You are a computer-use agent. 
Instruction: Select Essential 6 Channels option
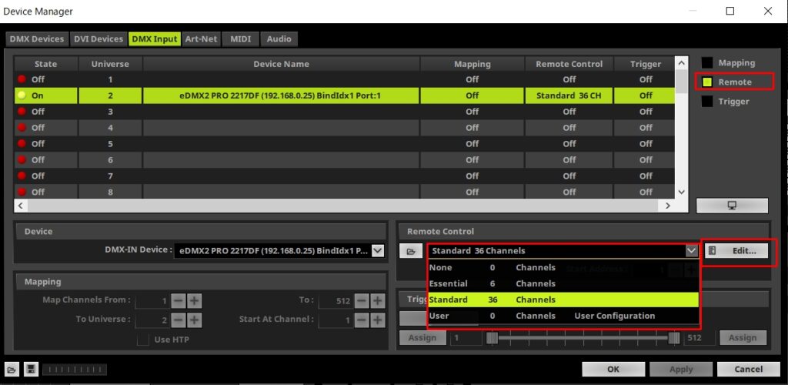tap(563, 283)
